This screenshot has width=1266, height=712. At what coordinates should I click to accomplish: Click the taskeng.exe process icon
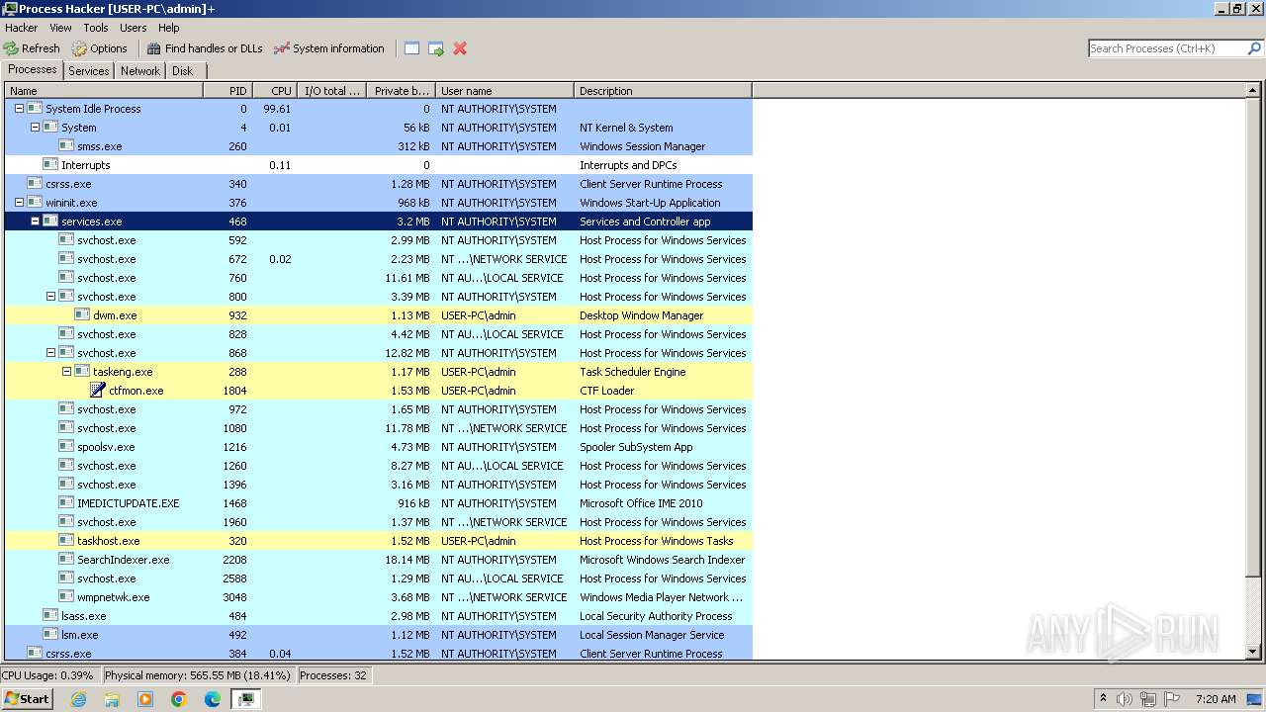82,372
